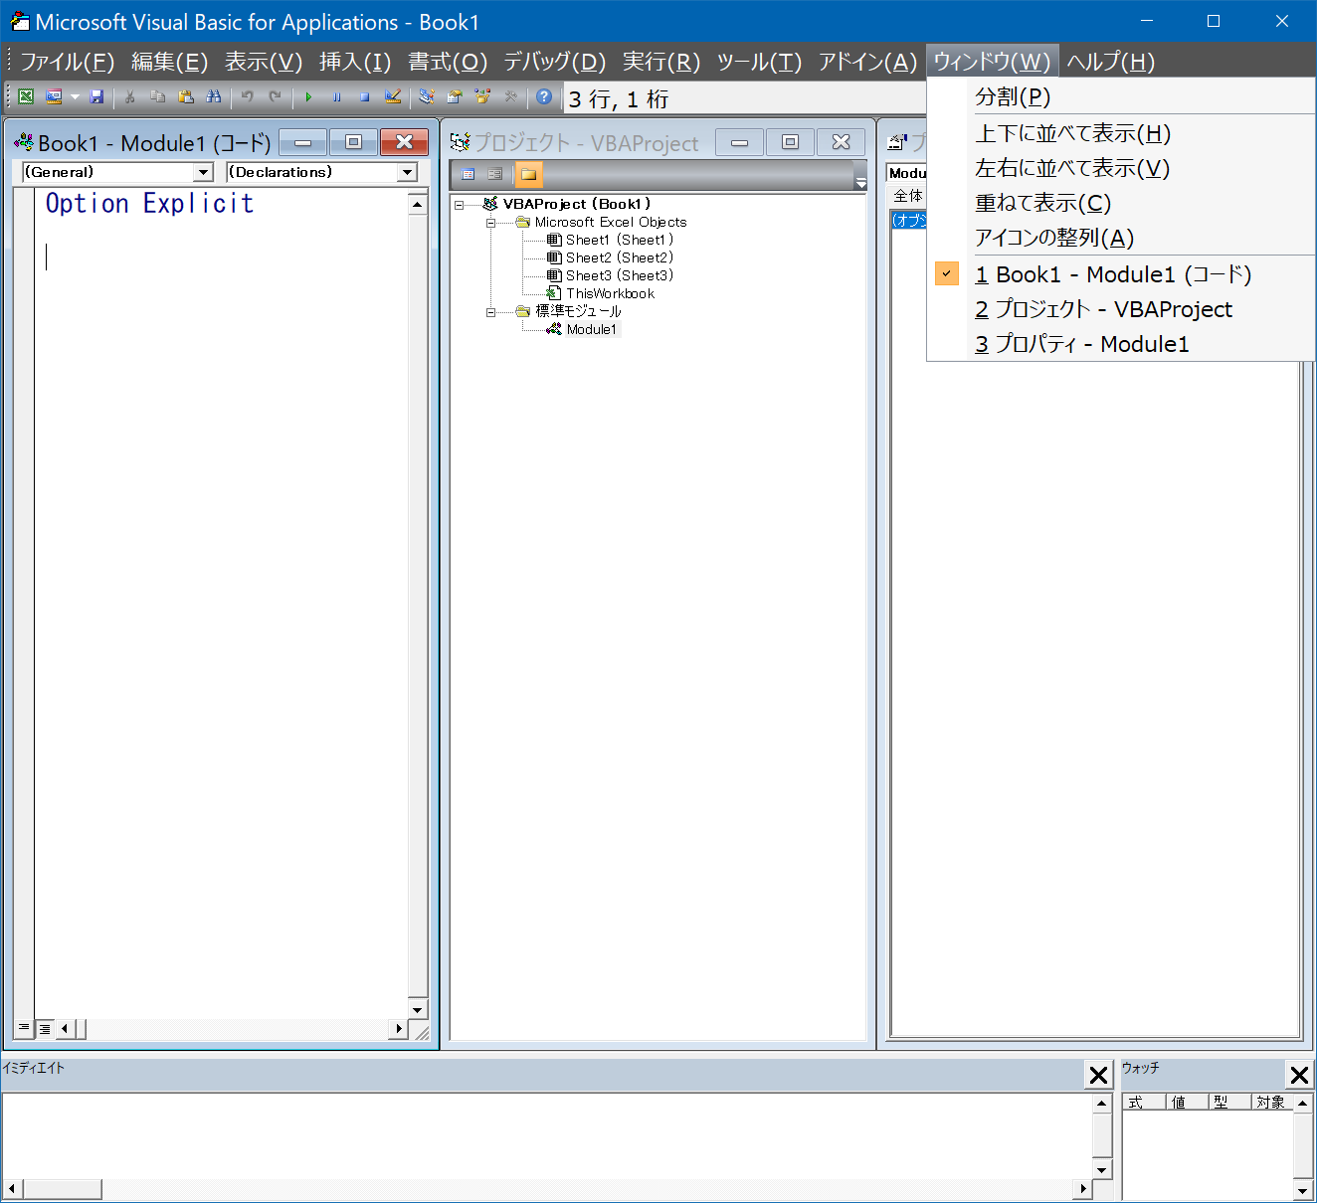Check the Book1 - Module1 window entry
The image size is (1317, 1203).
click(x=1114, y=274)
